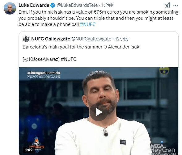Click the 1:42 video duration badge
Viewport: 182px width, 155px height.
point(29,150)
